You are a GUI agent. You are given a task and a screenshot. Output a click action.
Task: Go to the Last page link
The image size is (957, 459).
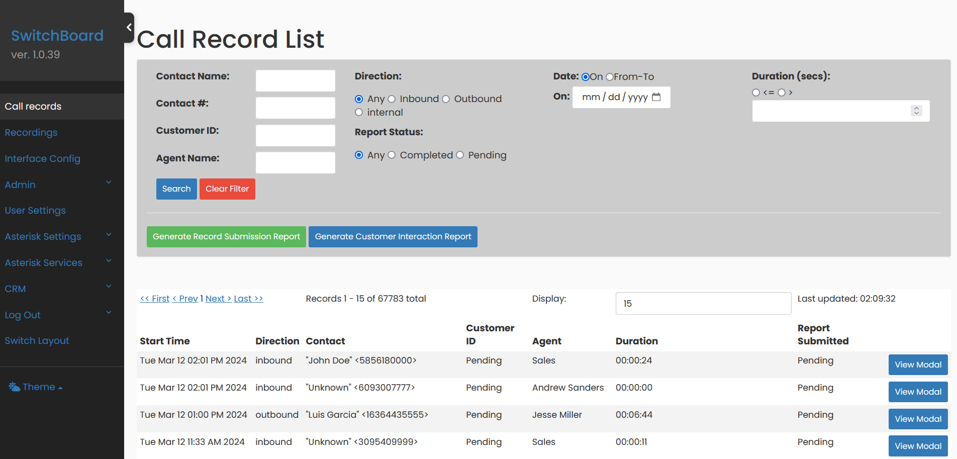click(x=248, y=299)
